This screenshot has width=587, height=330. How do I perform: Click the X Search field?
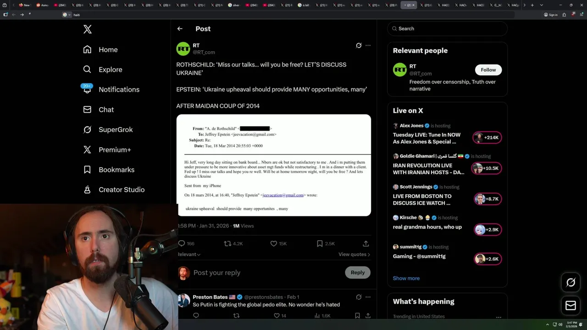pos(448,28)
